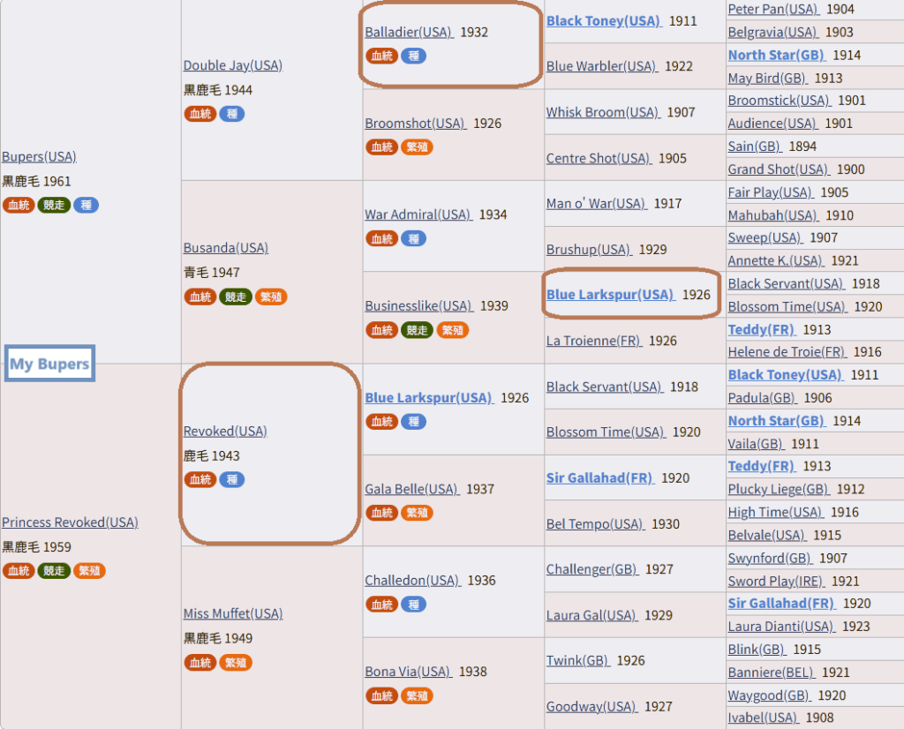The width and height of the screenshot is (904, 729).
Task: Click the 競走 badge under Bupers(USA)
Action: [54, 205]
